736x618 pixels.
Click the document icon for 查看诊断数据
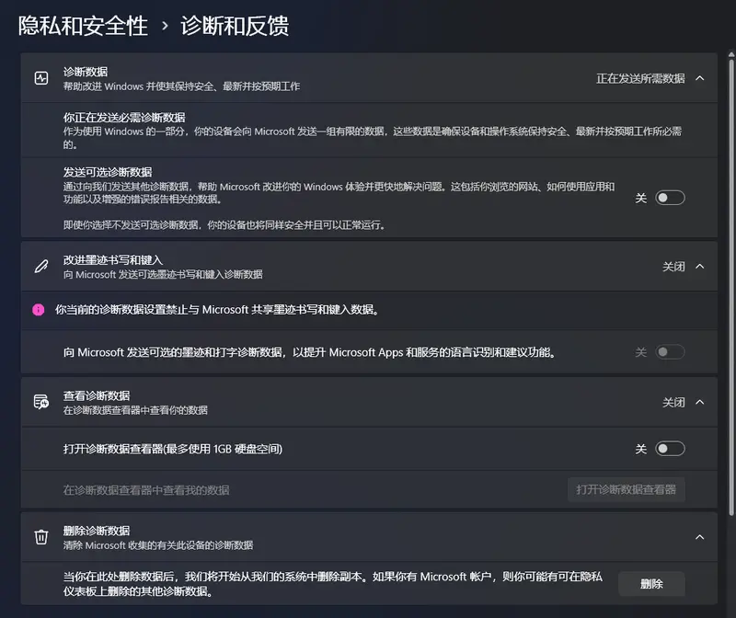(x=40, y=403)
